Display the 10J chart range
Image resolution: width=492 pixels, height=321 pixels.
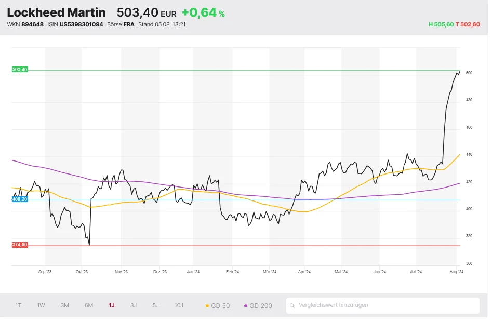(x=179, y=305)
